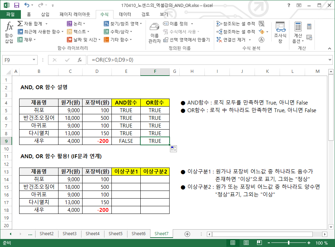Click Create from Selection (선택 영역에서 만들기)
The width and height of the screenshot is (335, 247).
187,40
